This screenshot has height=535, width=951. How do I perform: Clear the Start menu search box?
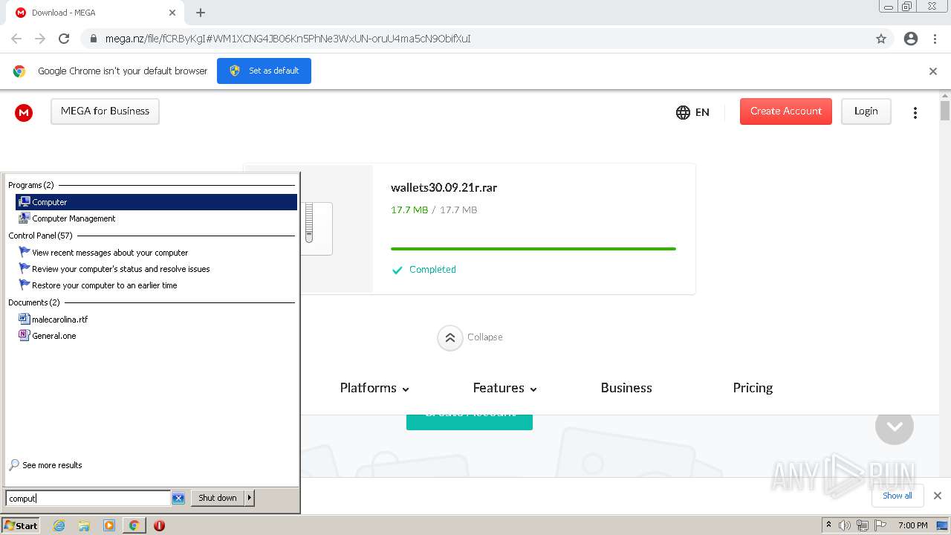click(178, 498)
